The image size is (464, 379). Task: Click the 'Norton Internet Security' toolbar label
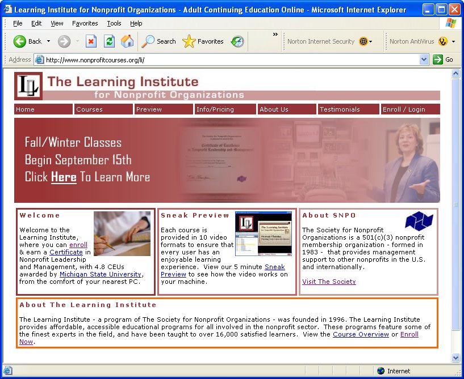pyautogui.click(x=321, y=41)
